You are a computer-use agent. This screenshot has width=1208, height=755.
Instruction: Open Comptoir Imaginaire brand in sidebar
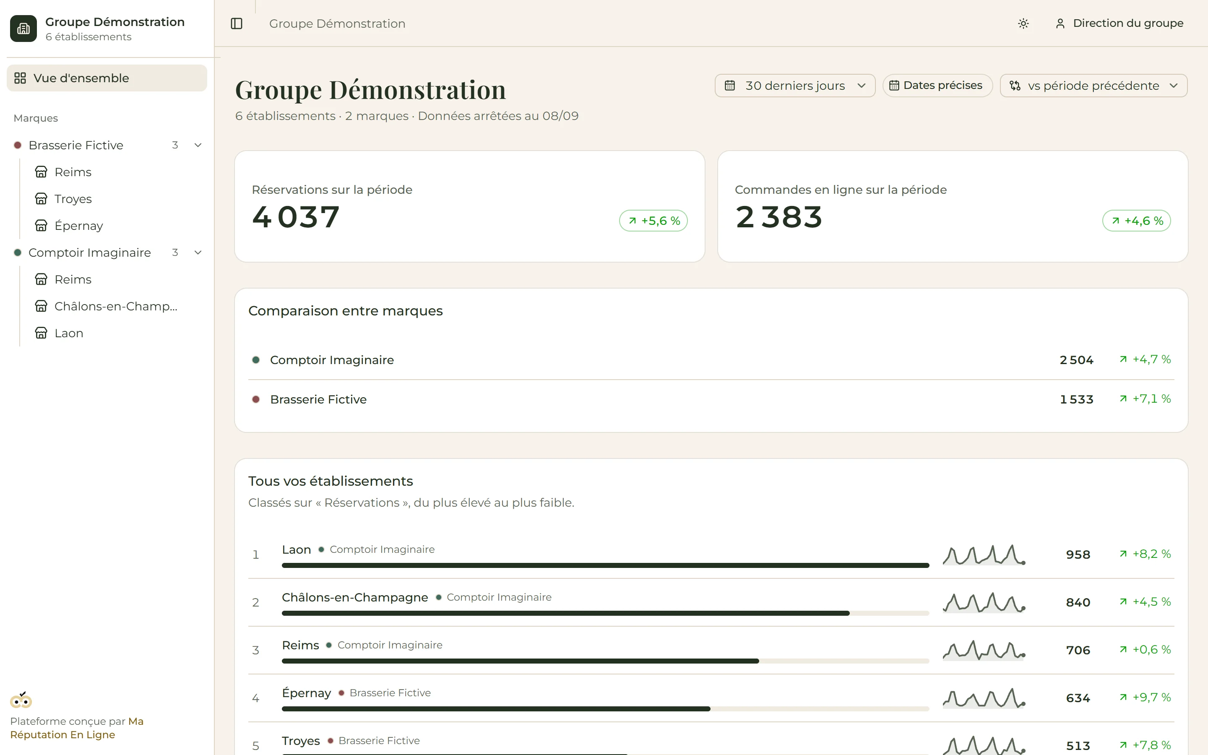pos(89,253)
